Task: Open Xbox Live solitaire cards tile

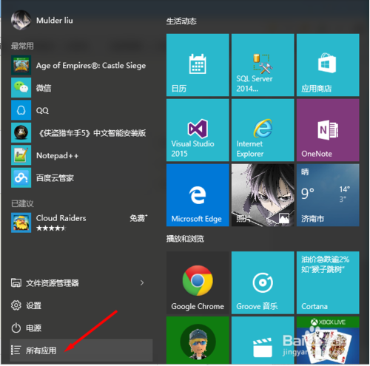Action: [328, 340]
